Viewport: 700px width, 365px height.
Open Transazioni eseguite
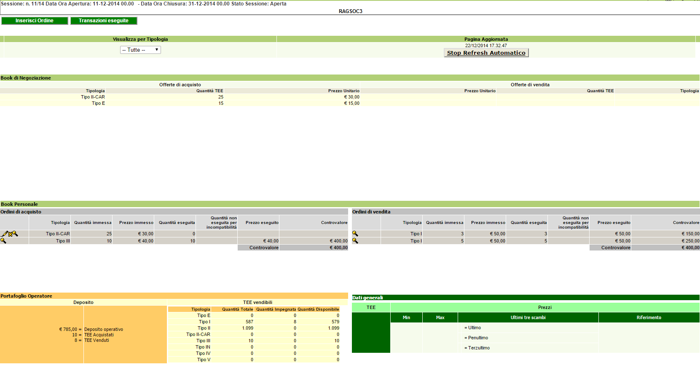click(104, 21)
